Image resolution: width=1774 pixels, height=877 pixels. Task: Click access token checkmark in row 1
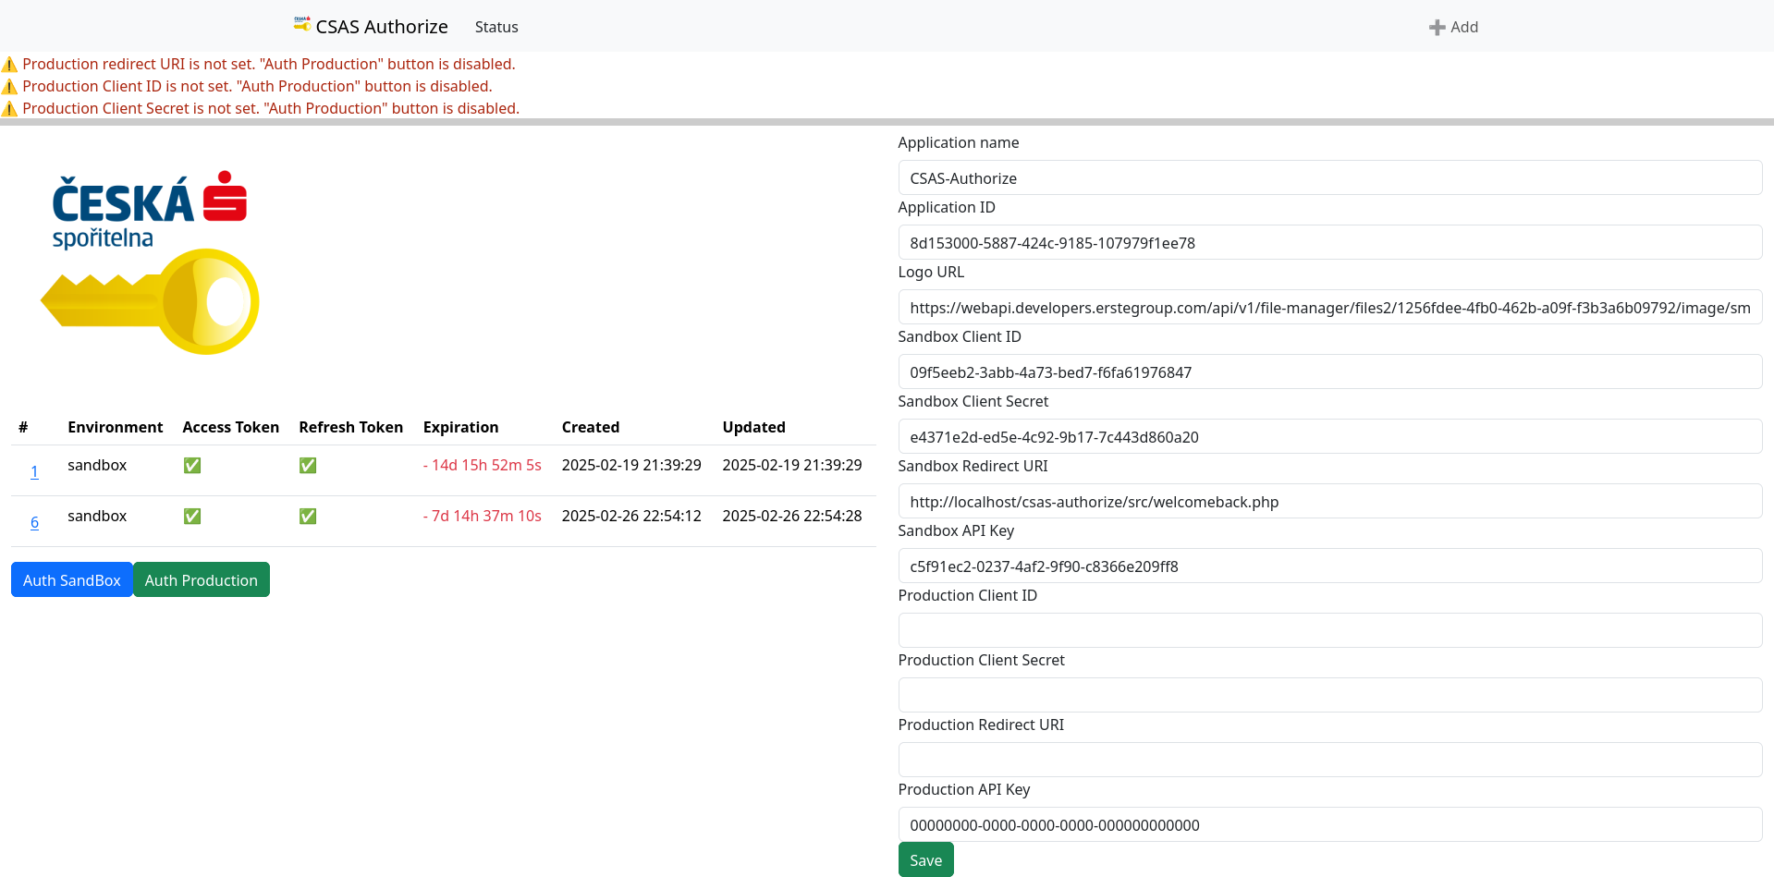click(192, 466)
